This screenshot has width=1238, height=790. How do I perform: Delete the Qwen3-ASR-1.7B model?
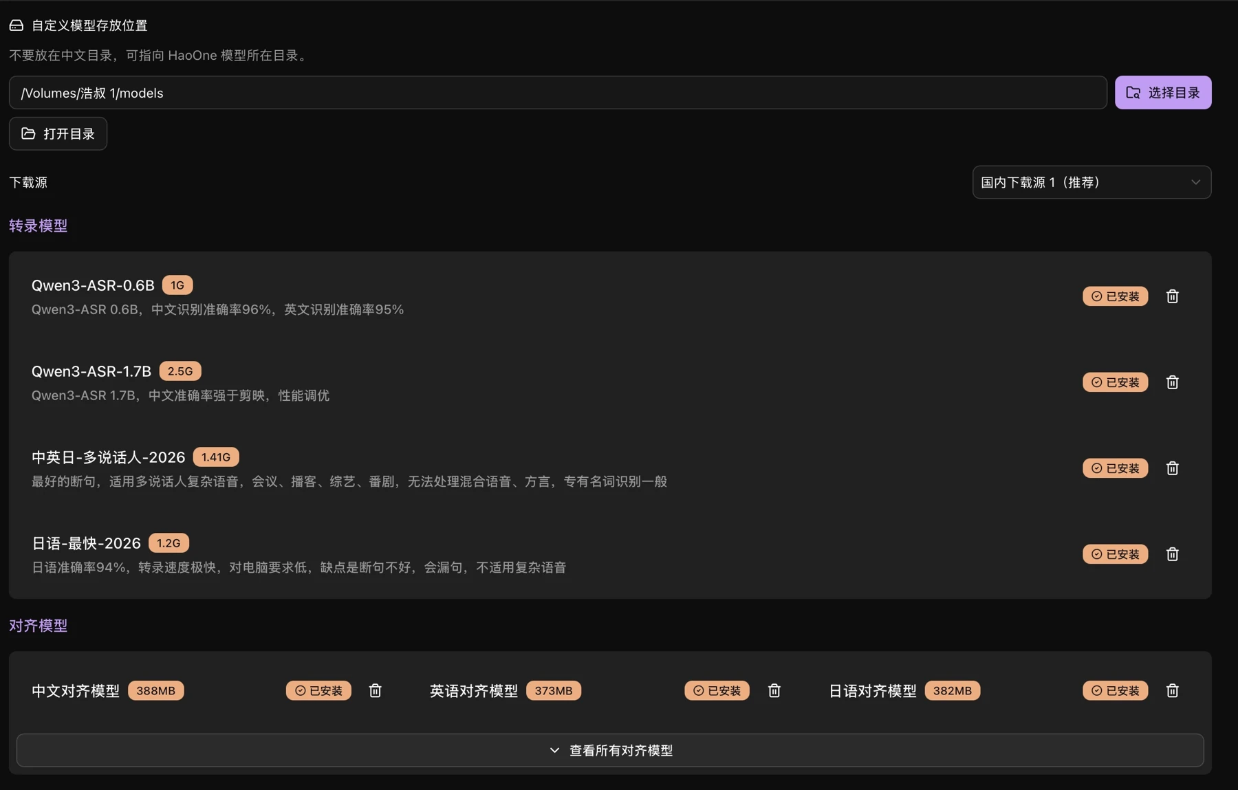tap(1173, 382)
